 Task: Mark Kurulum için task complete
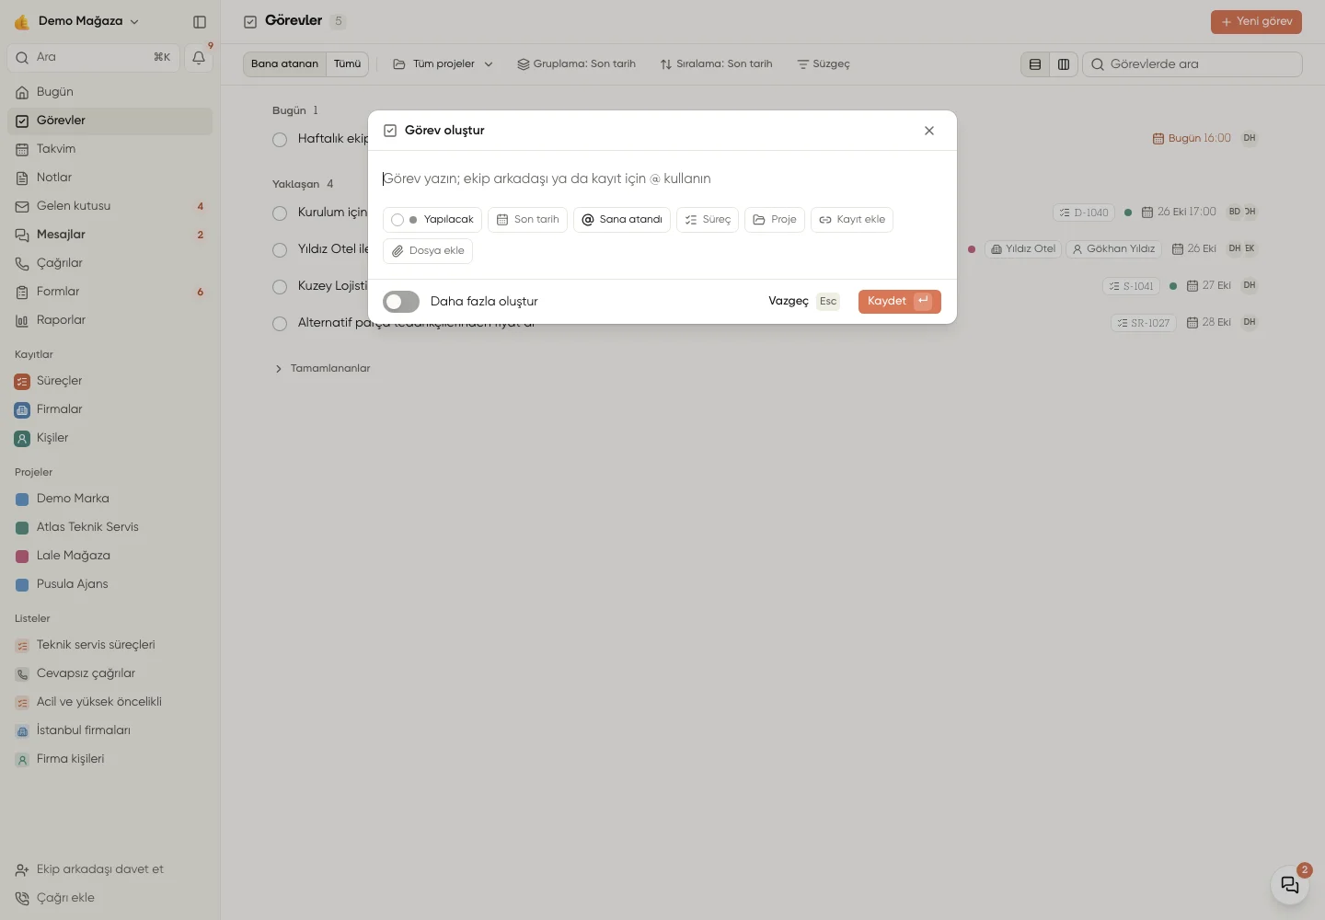click(280, 213)
